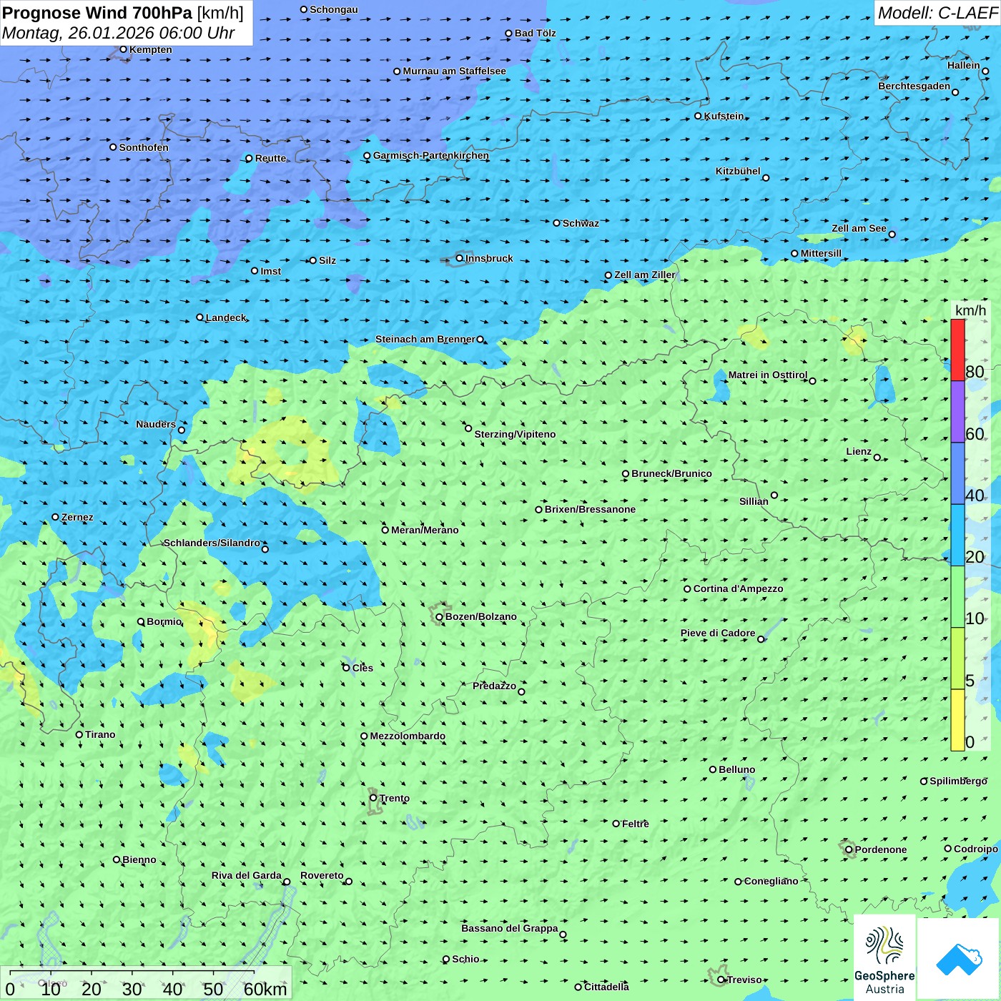Click the 'Bruneck/Brunico' label

pyautogui.click(x=671, y=473)
